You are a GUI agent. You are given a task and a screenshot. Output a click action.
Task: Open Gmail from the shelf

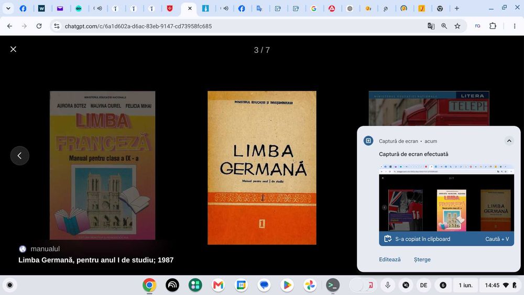tap(218, 285)
